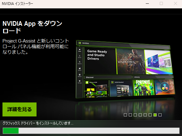Image resolution: width=182 pixels, height=136 pixels.
Task: Click the heading NVIDIA App をダウンロード
Action: pos(32,27)
